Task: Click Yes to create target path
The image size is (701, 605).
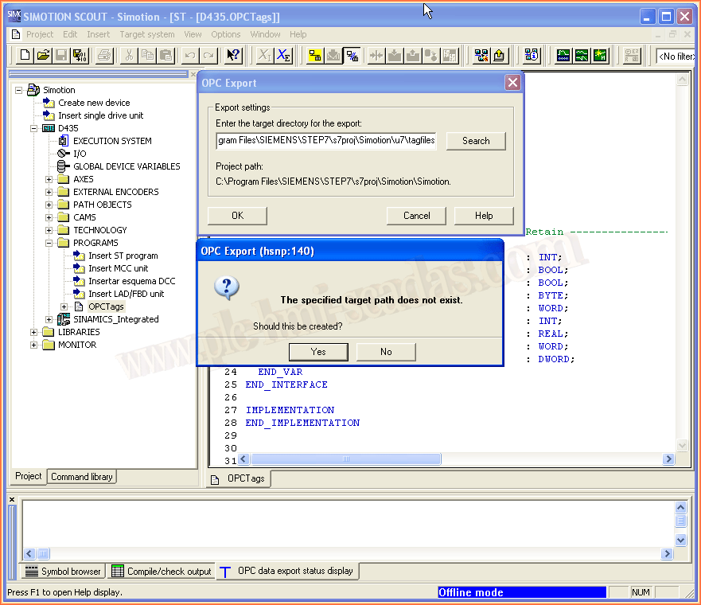Action: 318,351
